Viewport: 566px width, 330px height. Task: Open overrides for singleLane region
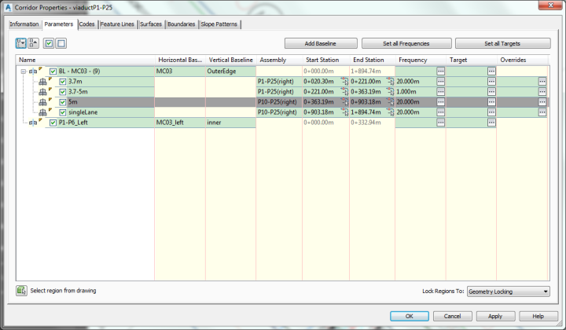point(542,112)
